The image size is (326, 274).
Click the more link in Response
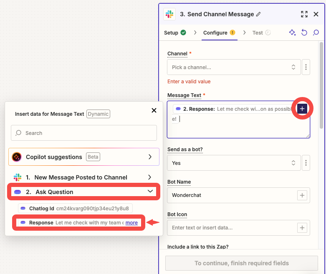point(131,223)
